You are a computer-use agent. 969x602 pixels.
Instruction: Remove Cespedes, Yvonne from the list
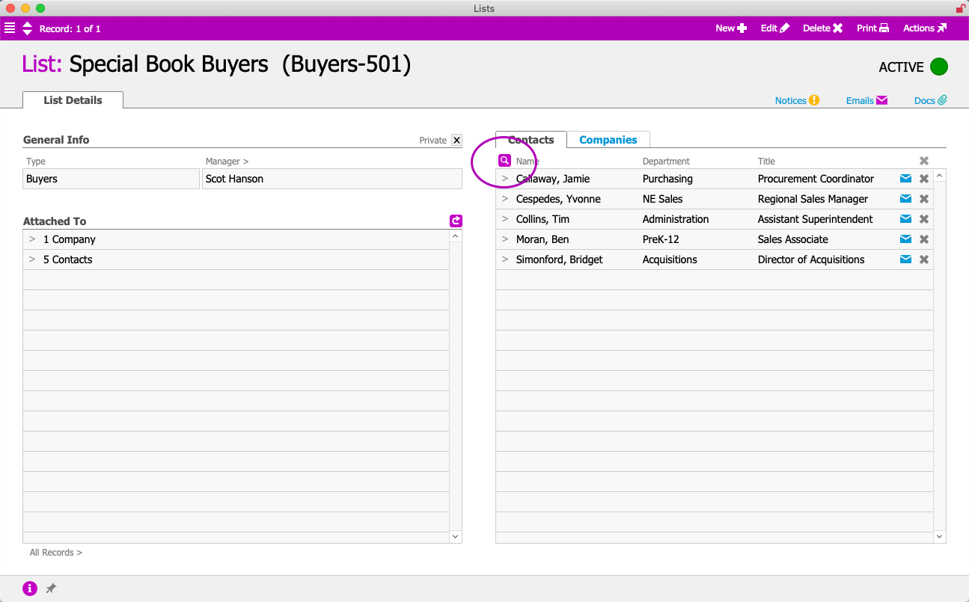pos(924,199)
